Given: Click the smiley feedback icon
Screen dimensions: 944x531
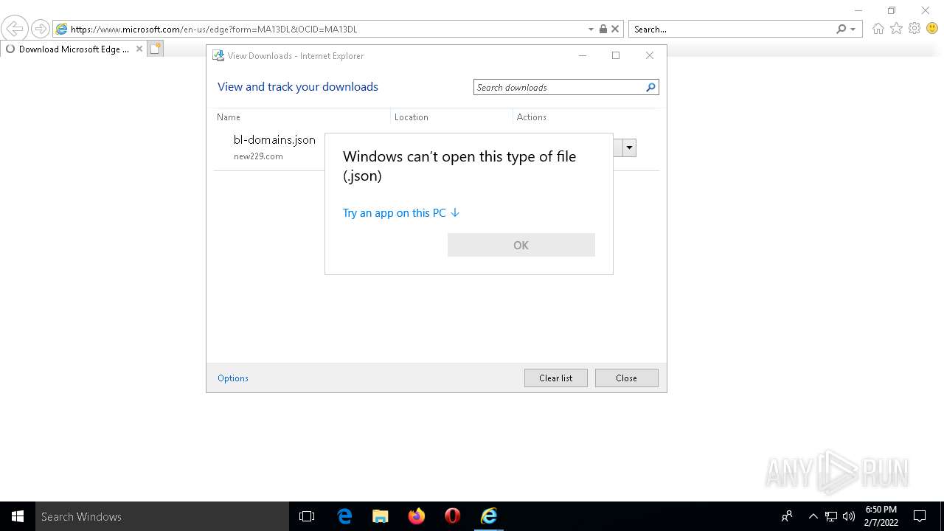Looking at the screenshot, I should (x=932, y=28).
